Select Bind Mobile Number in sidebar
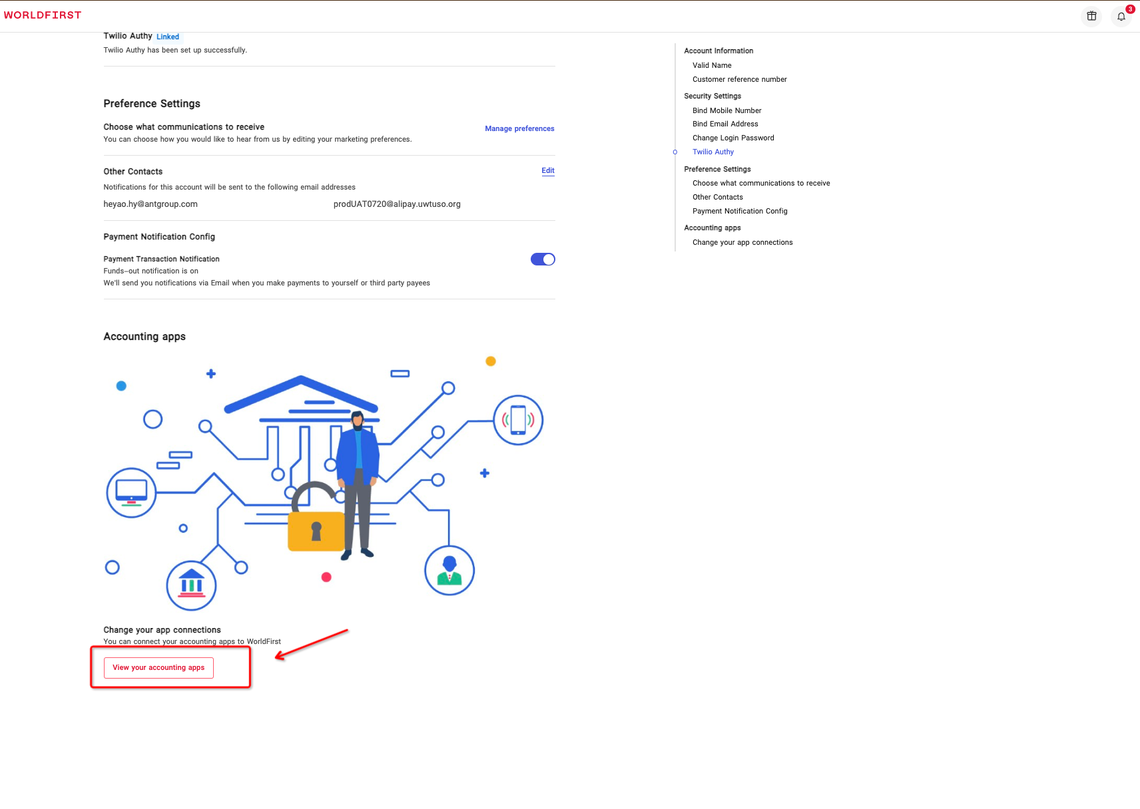Screen dimensions: 1140x809 (726, 110)
